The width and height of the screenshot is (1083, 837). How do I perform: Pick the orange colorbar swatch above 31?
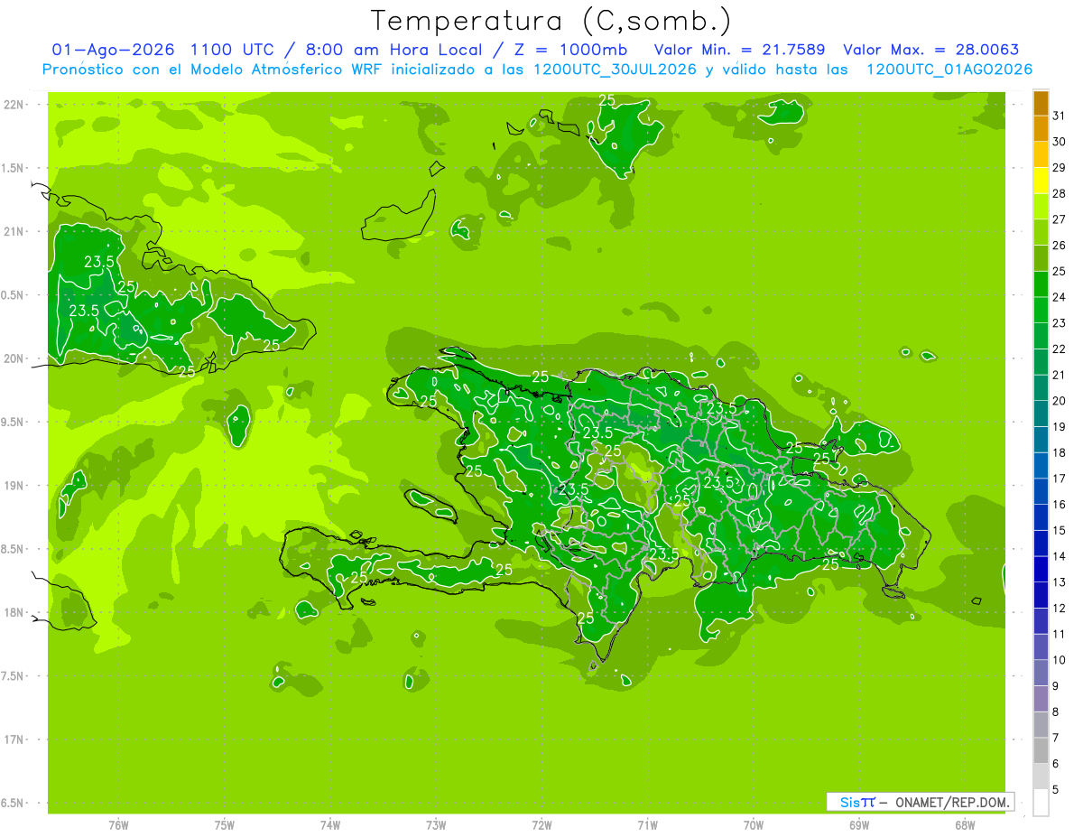pos(1041,103)
